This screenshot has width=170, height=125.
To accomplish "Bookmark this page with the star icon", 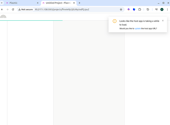I will coord(121,9).
